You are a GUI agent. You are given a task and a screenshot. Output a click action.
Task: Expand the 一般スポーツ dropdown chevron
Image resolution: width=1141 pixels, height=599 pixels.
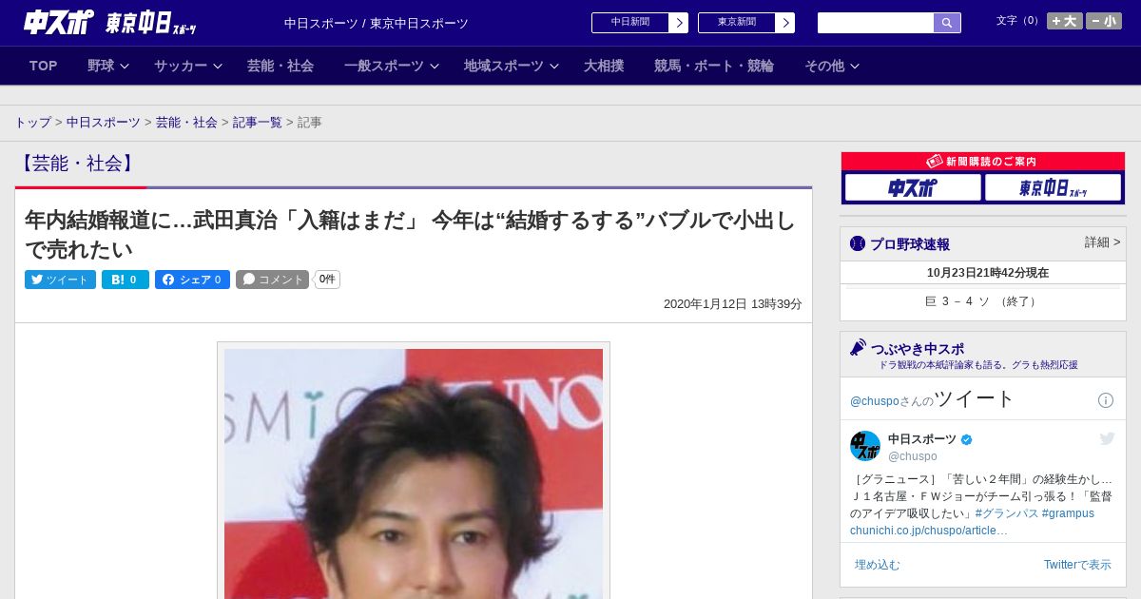tap(435, 67)
